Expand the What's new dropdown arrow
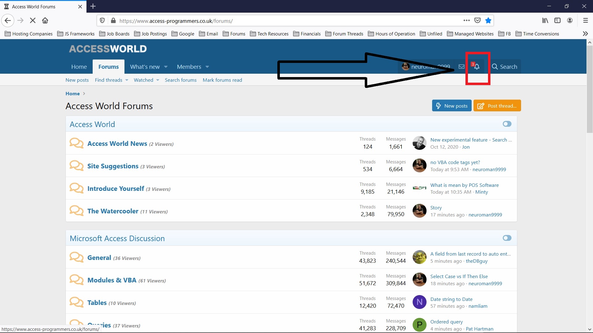 tap(166, 67)
